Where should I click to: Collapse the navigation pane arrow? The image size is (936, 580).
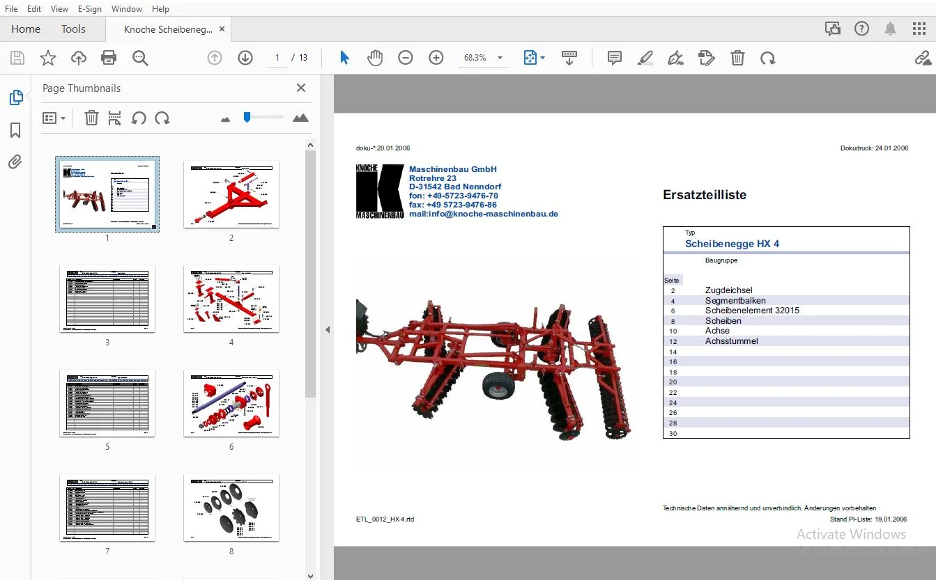click(x=328, y=329)
